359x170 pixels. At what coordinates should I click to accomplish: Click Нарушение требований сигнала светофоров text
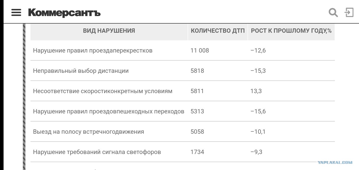[x=97, y=152]
